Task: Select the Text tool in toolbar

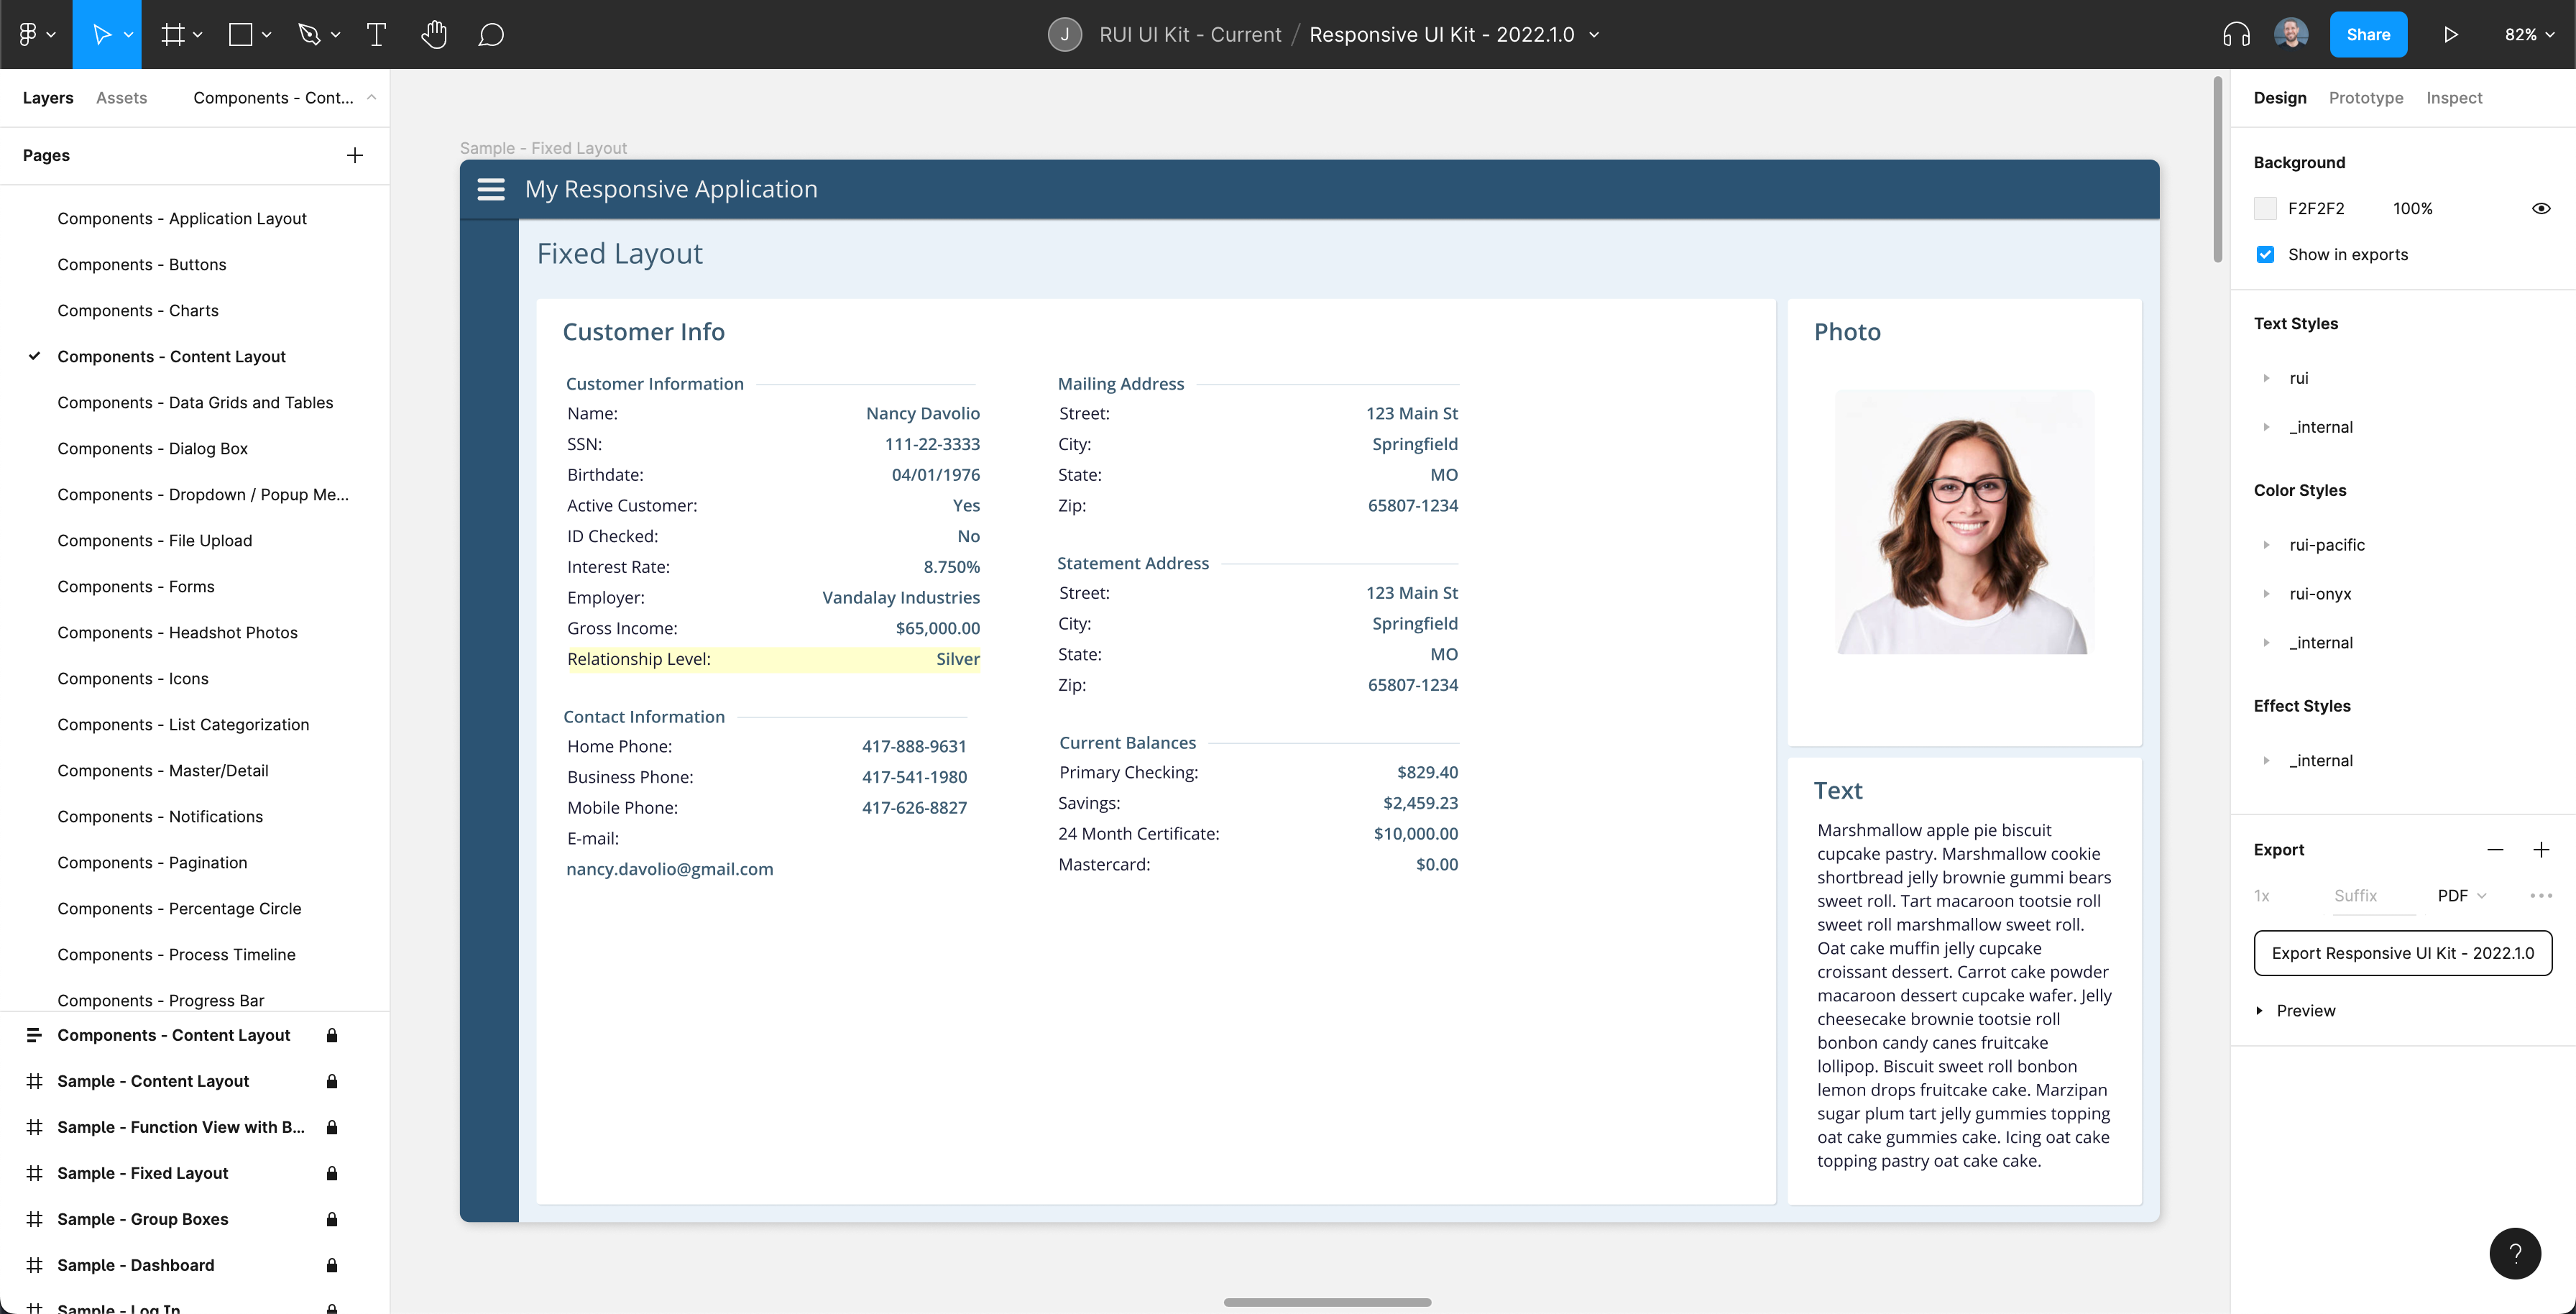Action: pos(376,35)
